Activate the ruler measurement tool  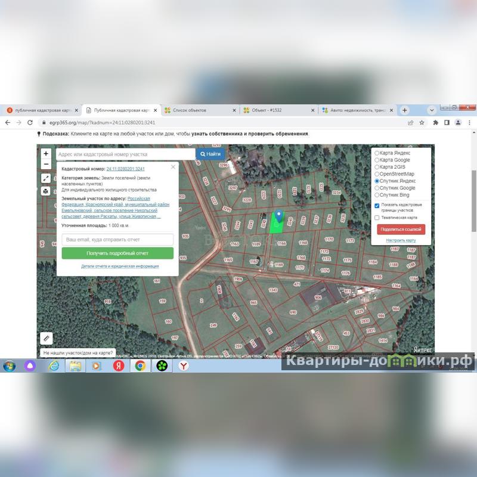[46, 338]
